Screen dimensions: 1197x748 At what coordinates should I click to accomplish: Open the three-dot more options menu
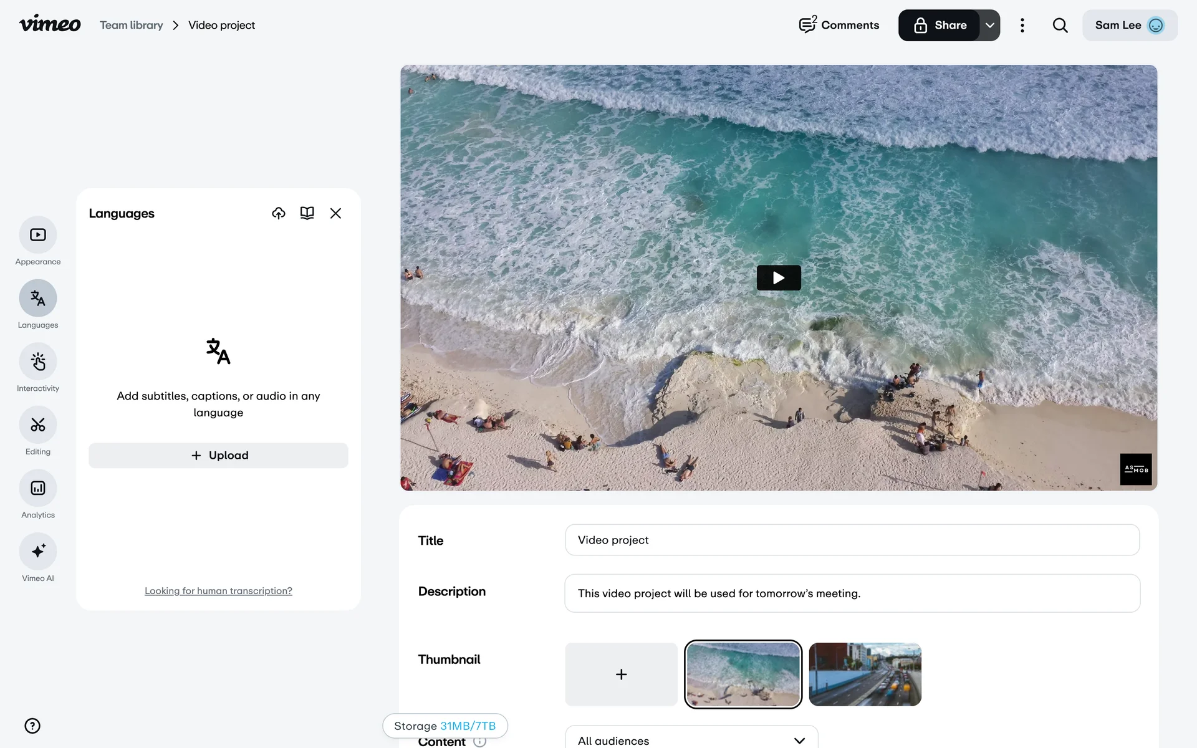tap(1022, 26)
